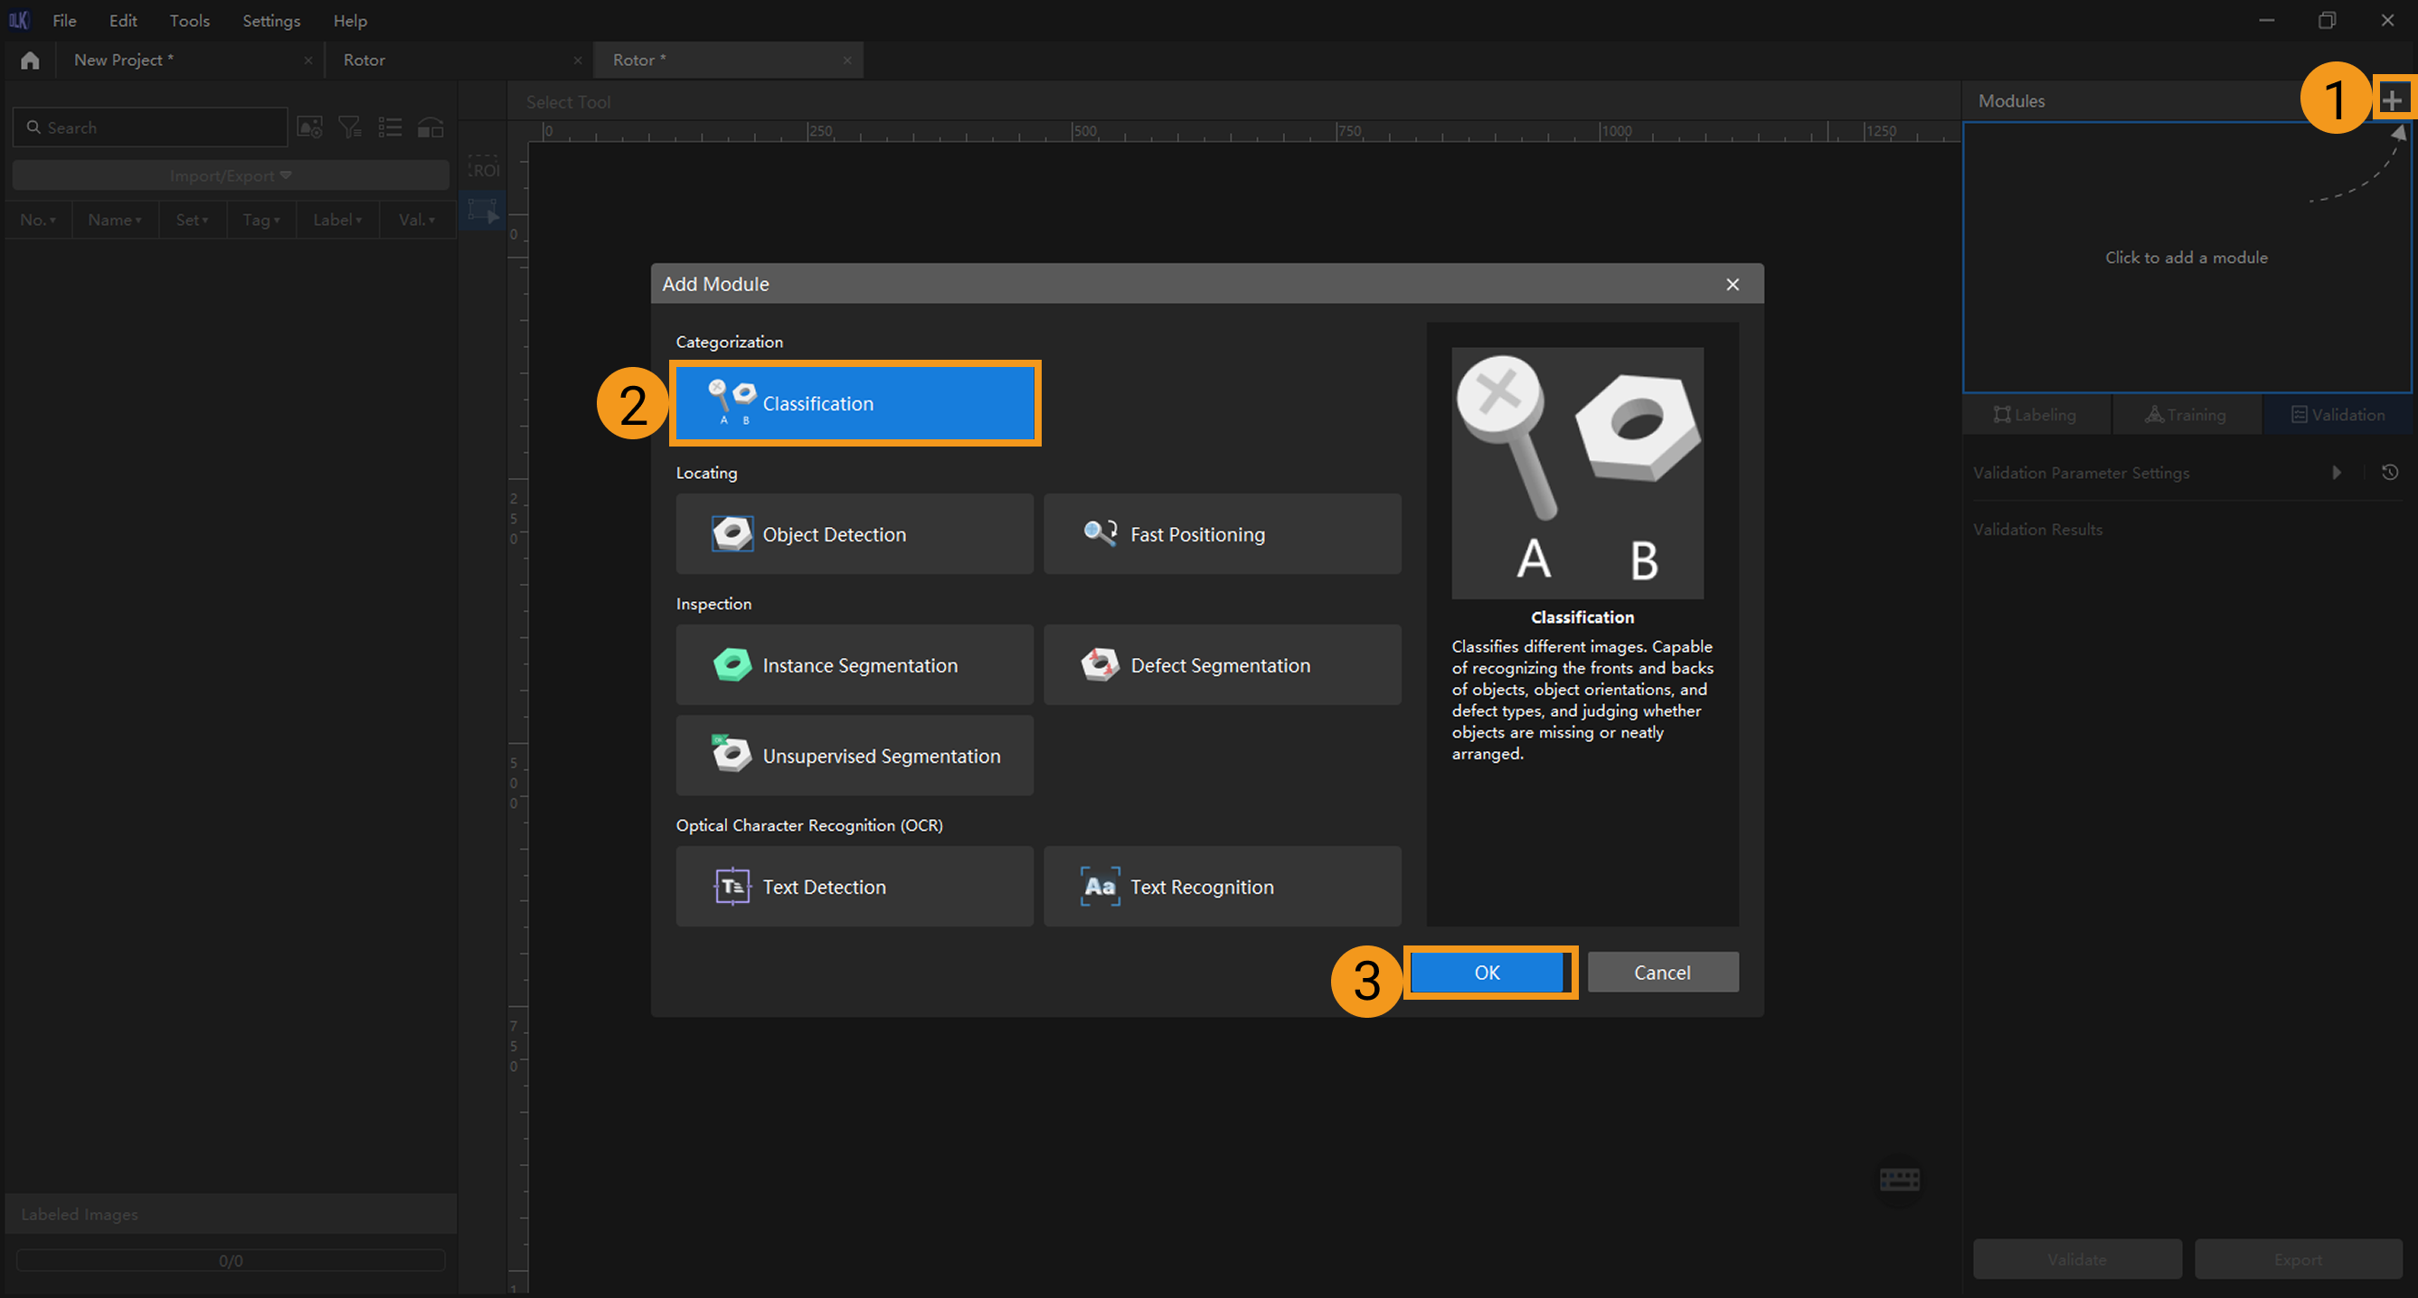Screen dimensions: 2418x1298
Task: Confirm with the OK button
Action: tap(1487, 973)
